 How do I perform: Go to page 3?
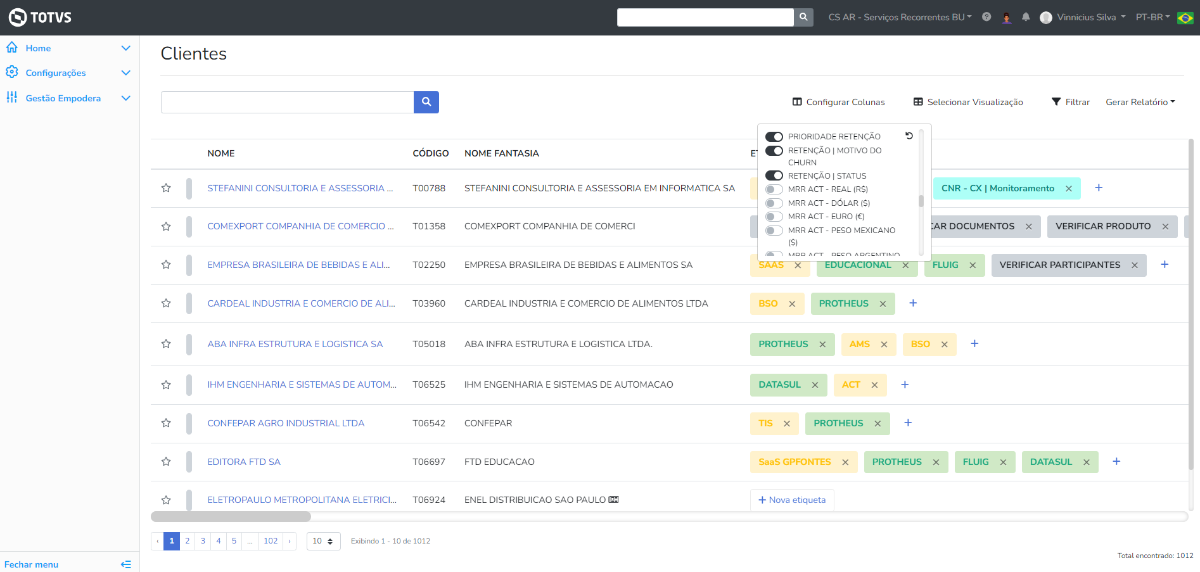203,541
